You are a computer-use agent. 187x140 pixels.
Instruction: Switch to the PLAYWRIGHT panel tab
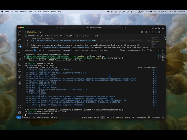(x=105, y=50)
